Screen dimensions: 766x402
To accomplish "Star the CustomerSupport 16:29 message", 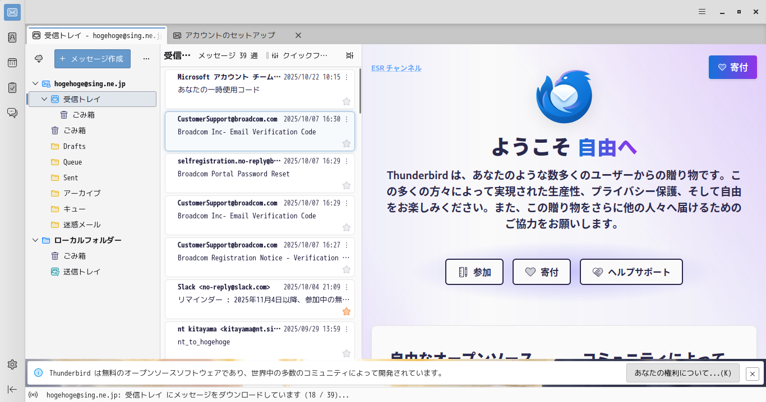I will 347,227.
